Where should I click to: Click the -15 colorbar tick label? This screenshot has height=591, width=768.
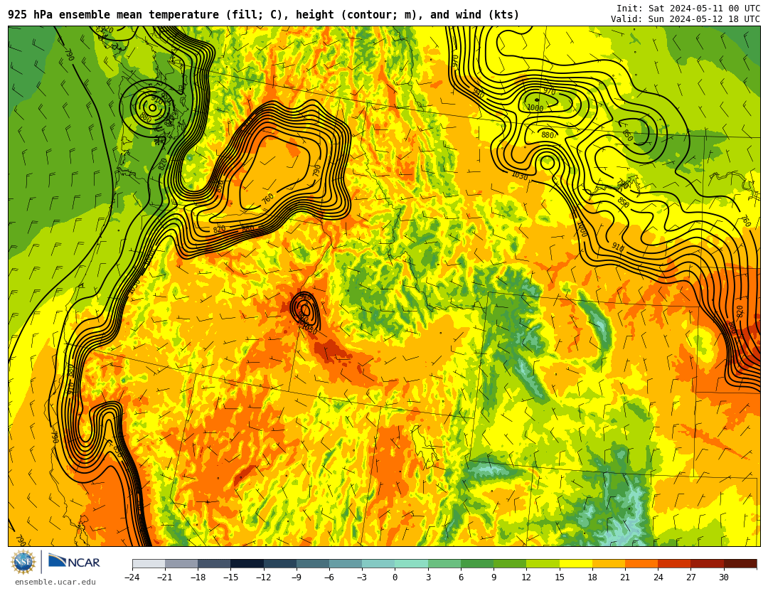(230, 577)
